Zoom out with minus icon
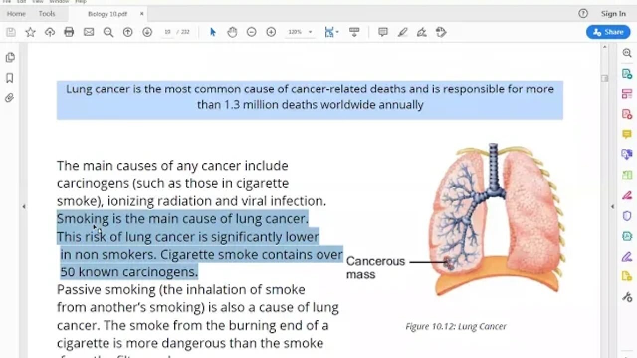The height and width of the screenshot is (358, 637). click(x=252, y=32)
